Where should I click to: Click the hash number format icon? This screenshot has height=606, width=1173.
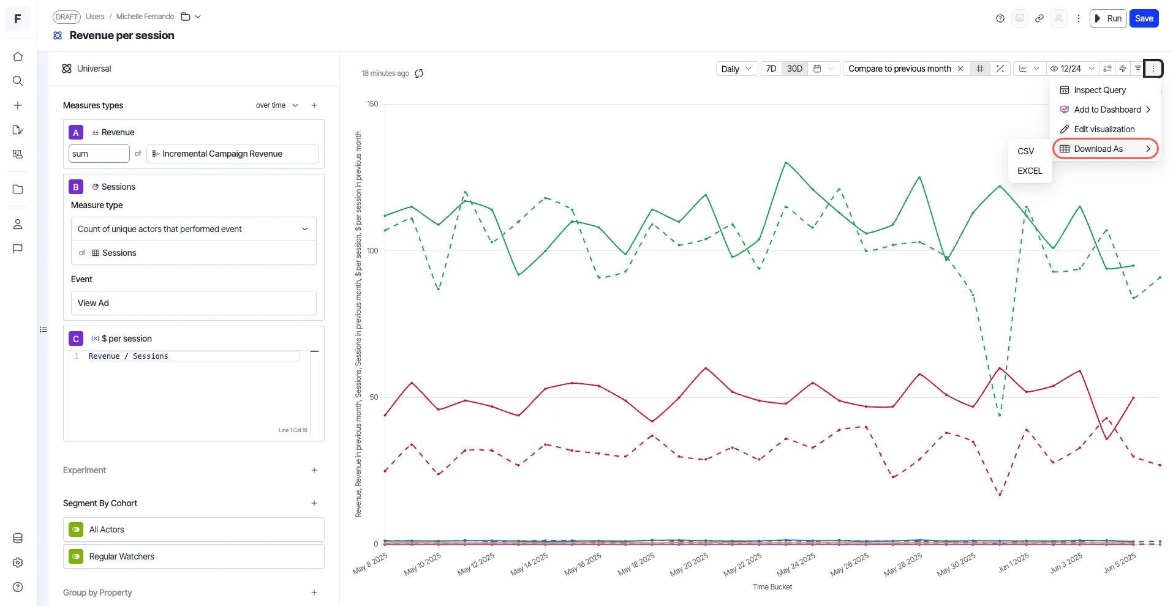click(x=980, y=69)
